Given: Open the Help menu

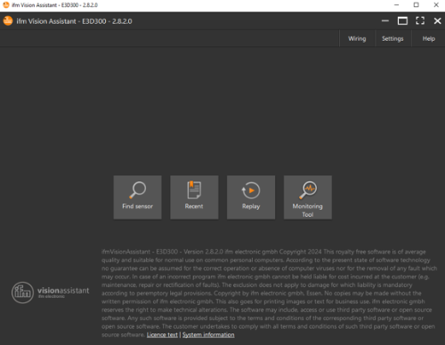Looking at the screenshot, I should [429, 38].
